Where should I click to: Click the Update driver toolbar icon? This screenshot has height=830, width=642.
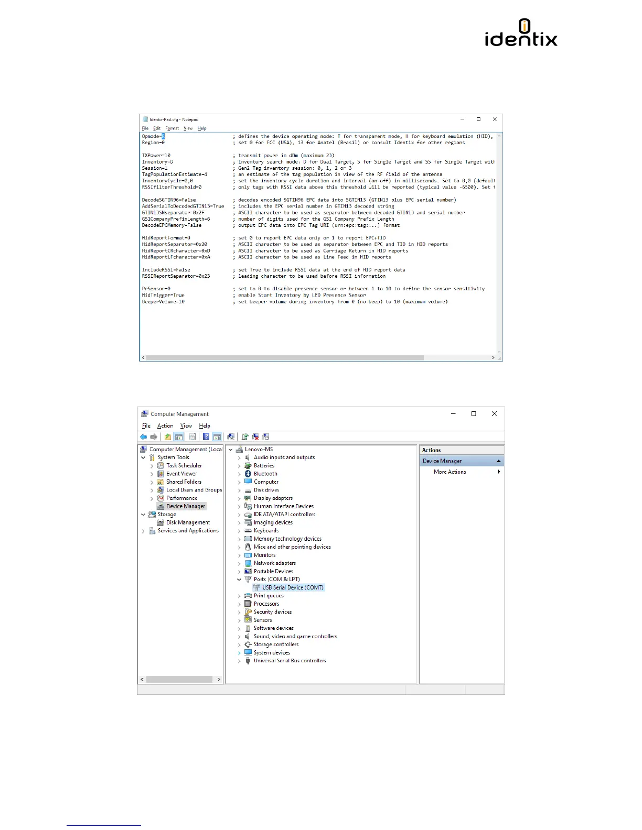245,436
